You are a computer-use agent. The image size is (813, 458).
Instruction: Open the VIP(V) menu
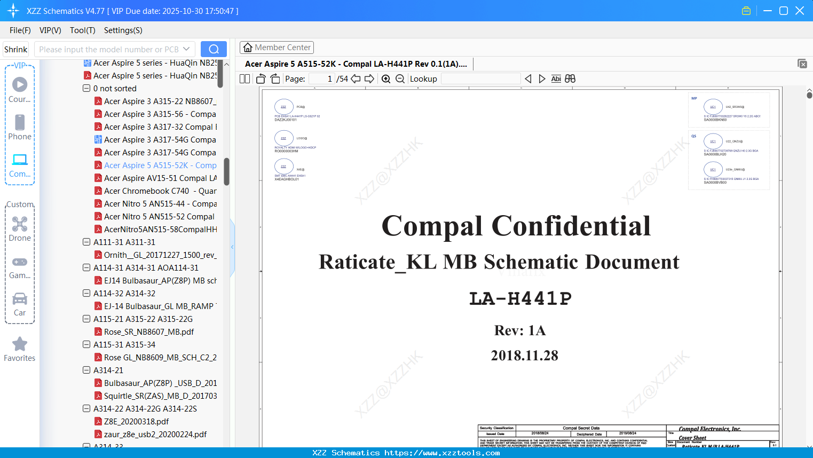point(50,30)
